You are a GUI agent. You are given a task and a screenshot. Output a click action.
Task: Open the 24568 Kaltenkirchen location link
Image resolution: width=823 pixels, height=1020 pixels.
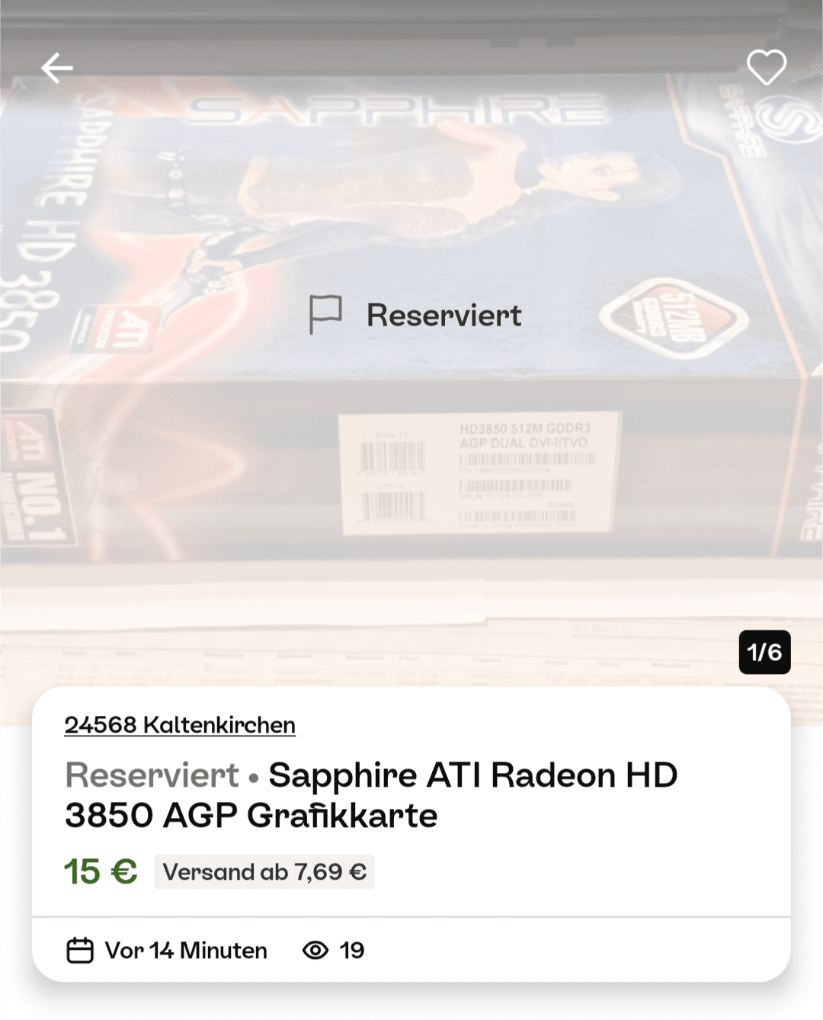[180, 725]
